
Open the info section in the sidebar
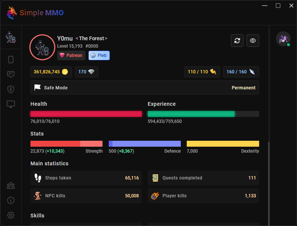click(x=11, y=200)
